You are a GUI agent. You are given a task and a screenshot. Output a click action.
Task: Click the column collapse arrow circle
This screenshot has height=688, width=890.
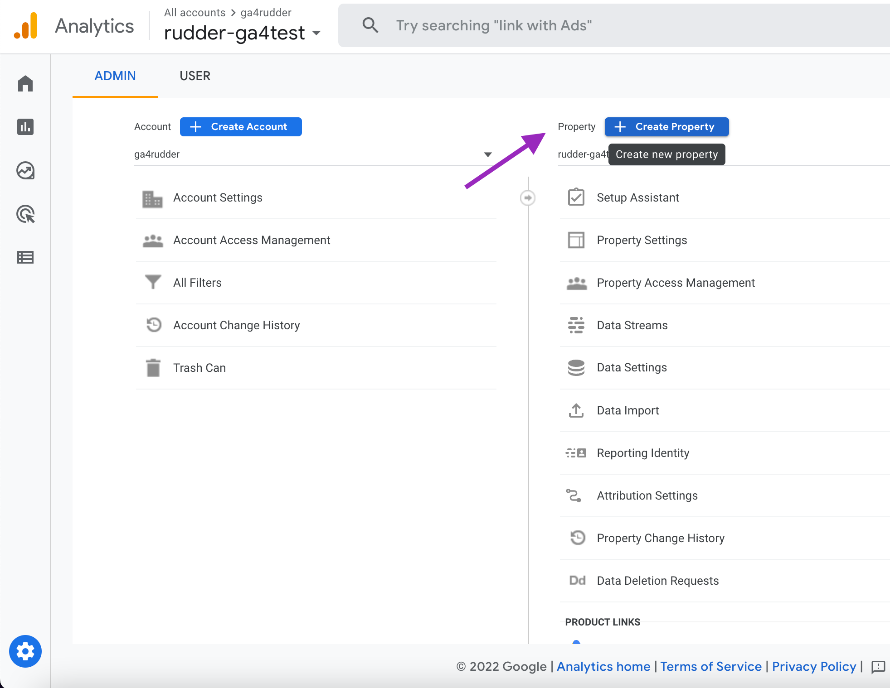(x=527, y=197)
